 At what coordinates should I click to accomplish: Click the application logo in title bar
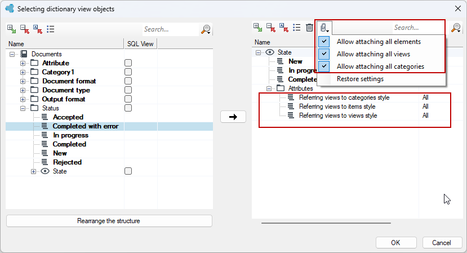(x=10, y=8)
